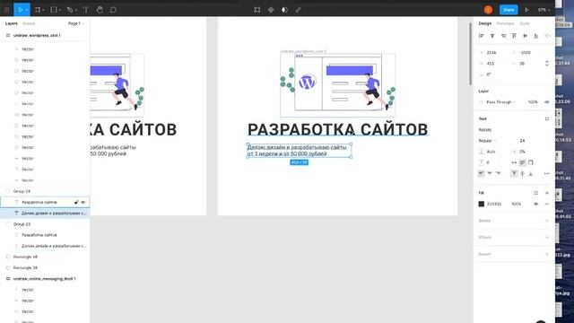The height and width of the screenshot is (323, 574).
Task: Click the font size field showing 24
Action: [x=522, y=141]
